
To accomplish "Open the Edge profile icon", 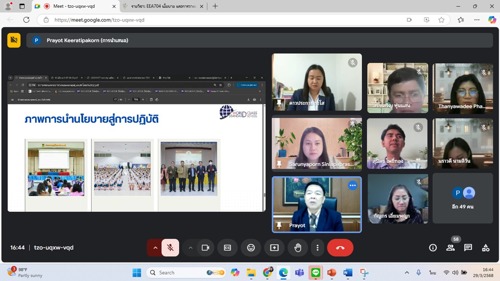I will click(8, 6).
